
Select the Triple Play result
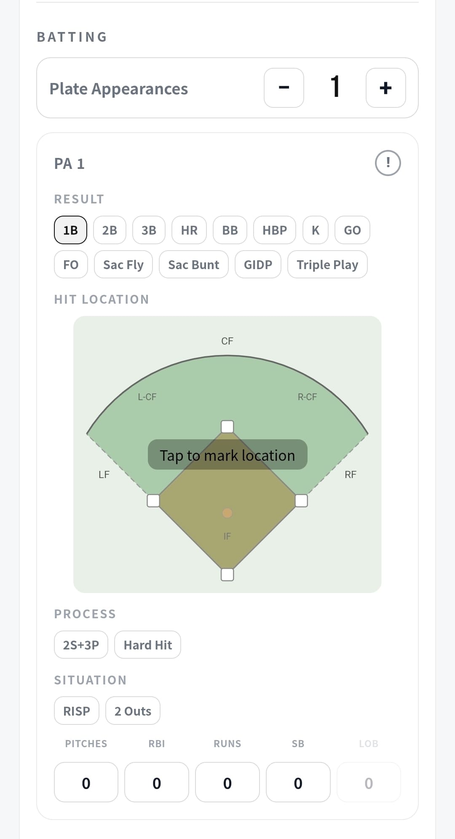click(x=328, y=265)
